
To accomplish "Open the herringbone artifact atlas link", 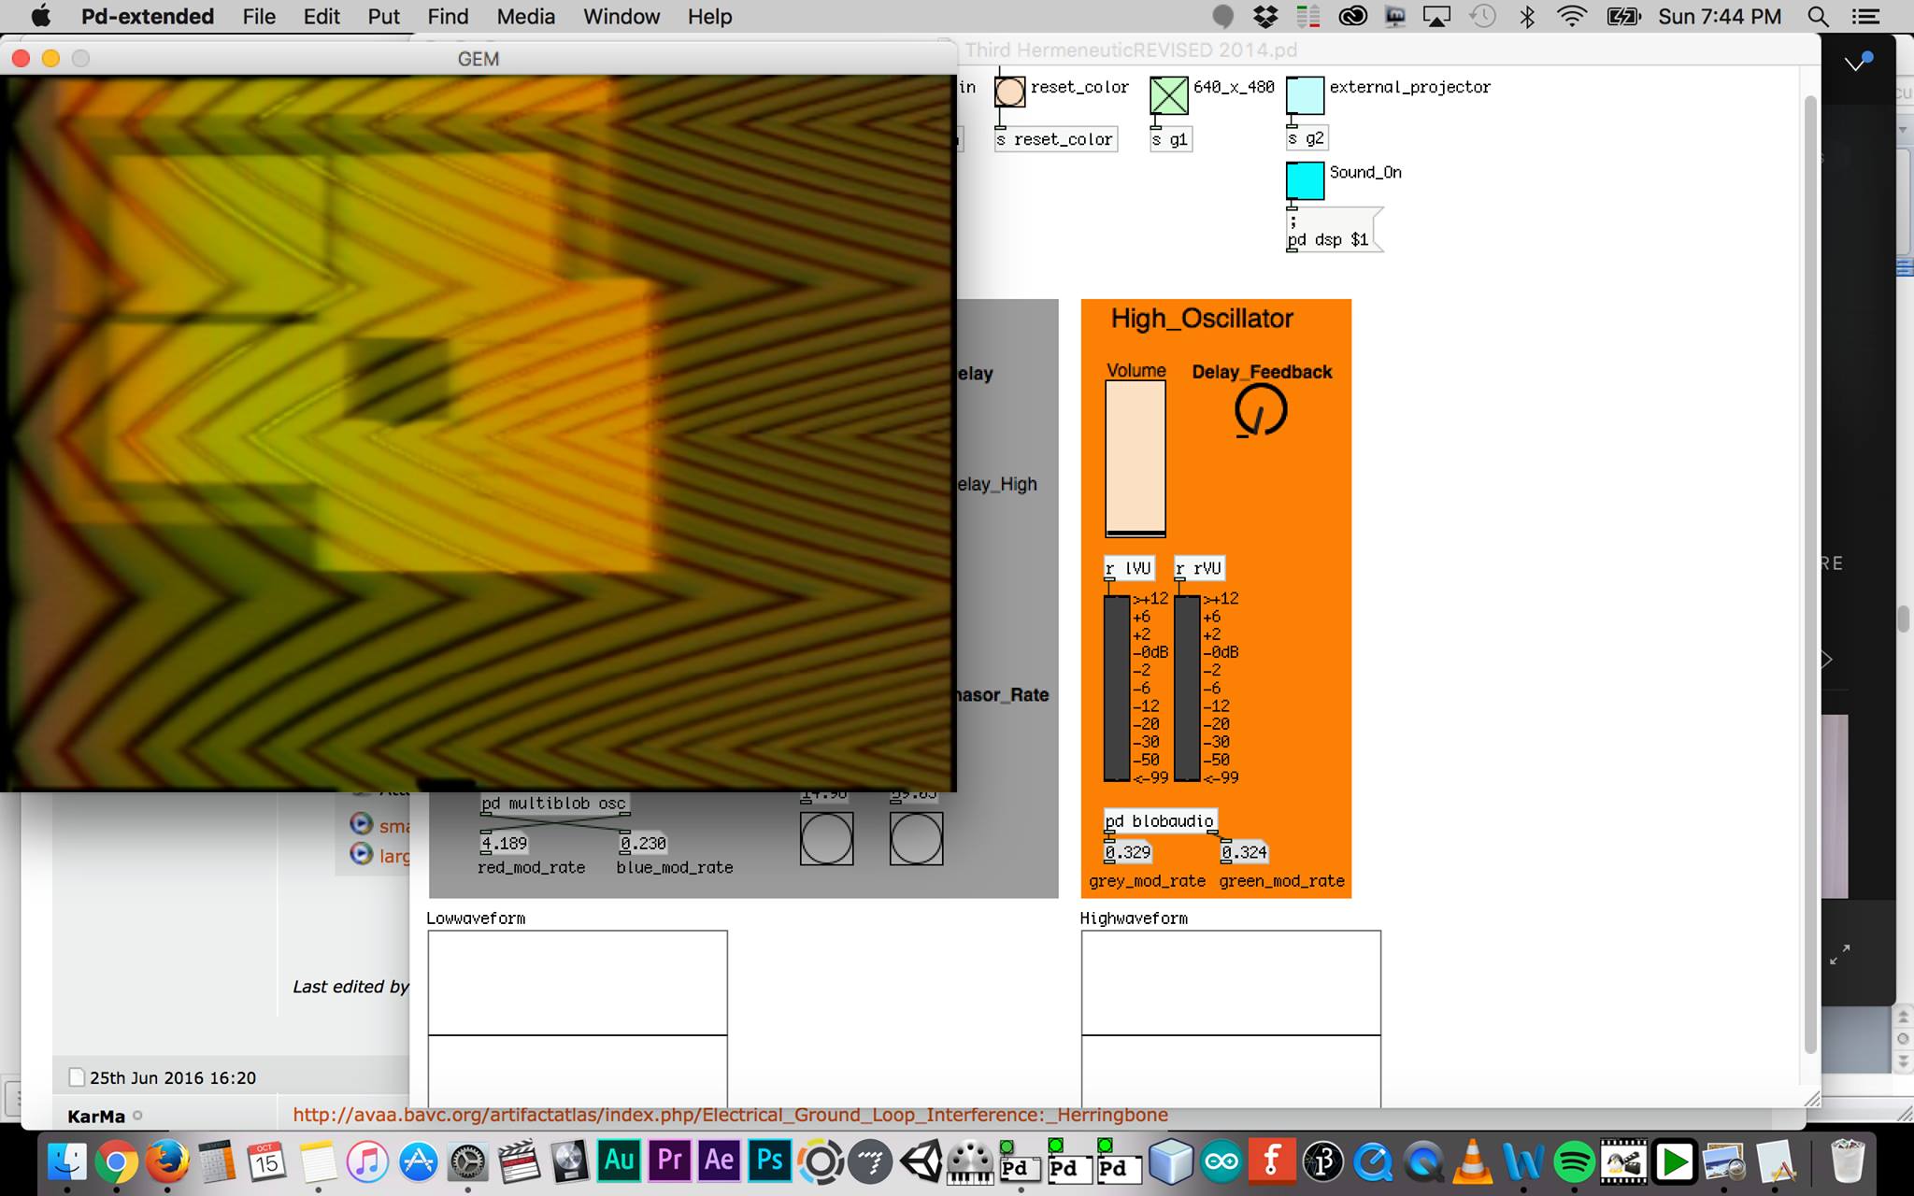I will point(730,1115).
